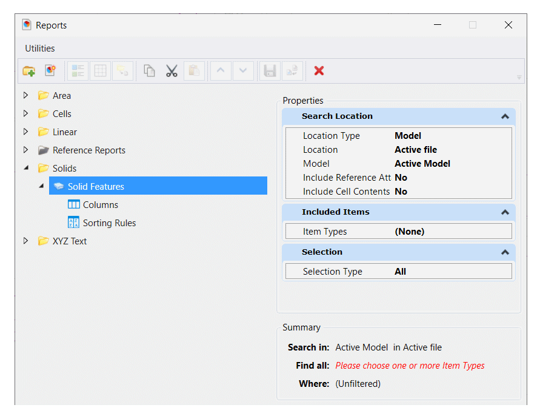
Task: Click the Item Types (None) value
Action: (410, 232)
